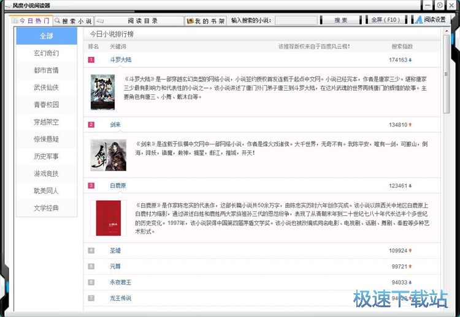Select the 全部 category

(47, 36)
